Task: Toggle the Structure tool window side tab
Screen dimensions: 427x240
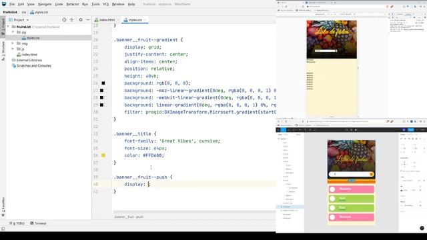Action: tap(3, 51)
